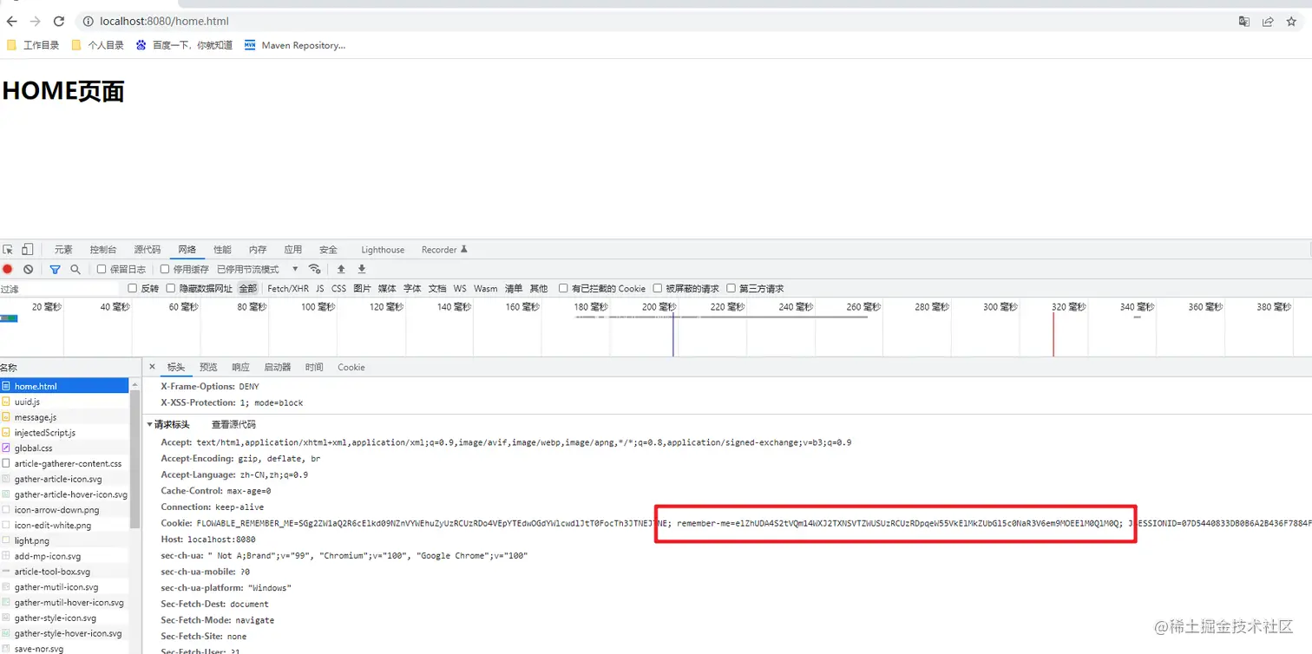
Task: Toggle the 隐藏数据网址 checkbox
Action: click(171, 289)
